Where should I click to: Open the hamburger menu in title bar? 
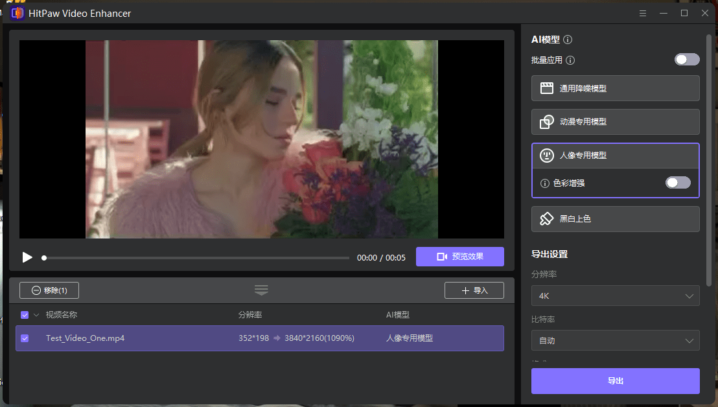[642, 13]
